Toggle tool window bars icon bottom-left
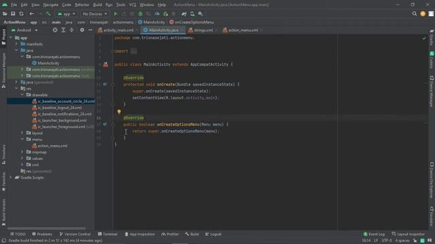Viewport: 435px width, 244px height. pyautogui.click(x=3, y=241)
